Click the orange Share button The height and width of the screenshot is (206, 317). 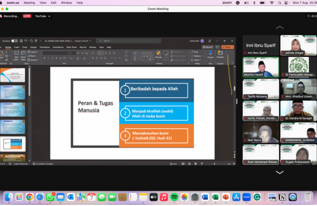pyautogui.click(x=228, y=47)
